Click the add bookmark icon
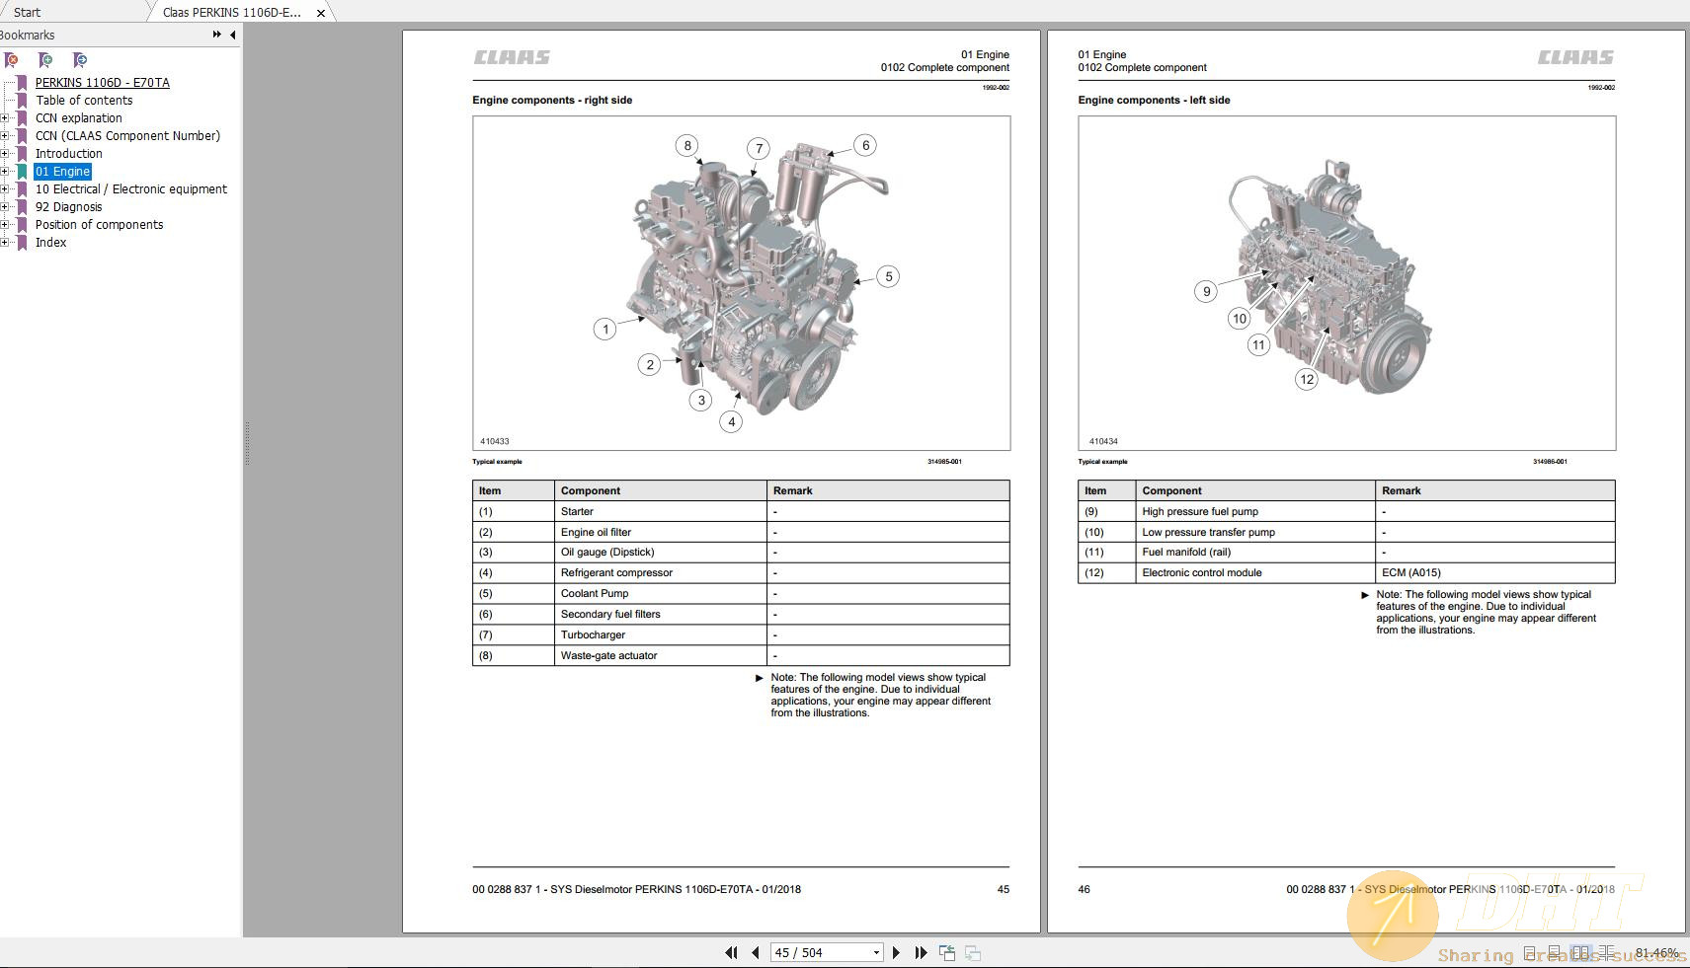This screenshot has height=968, width=1690. tap(45, 60)
